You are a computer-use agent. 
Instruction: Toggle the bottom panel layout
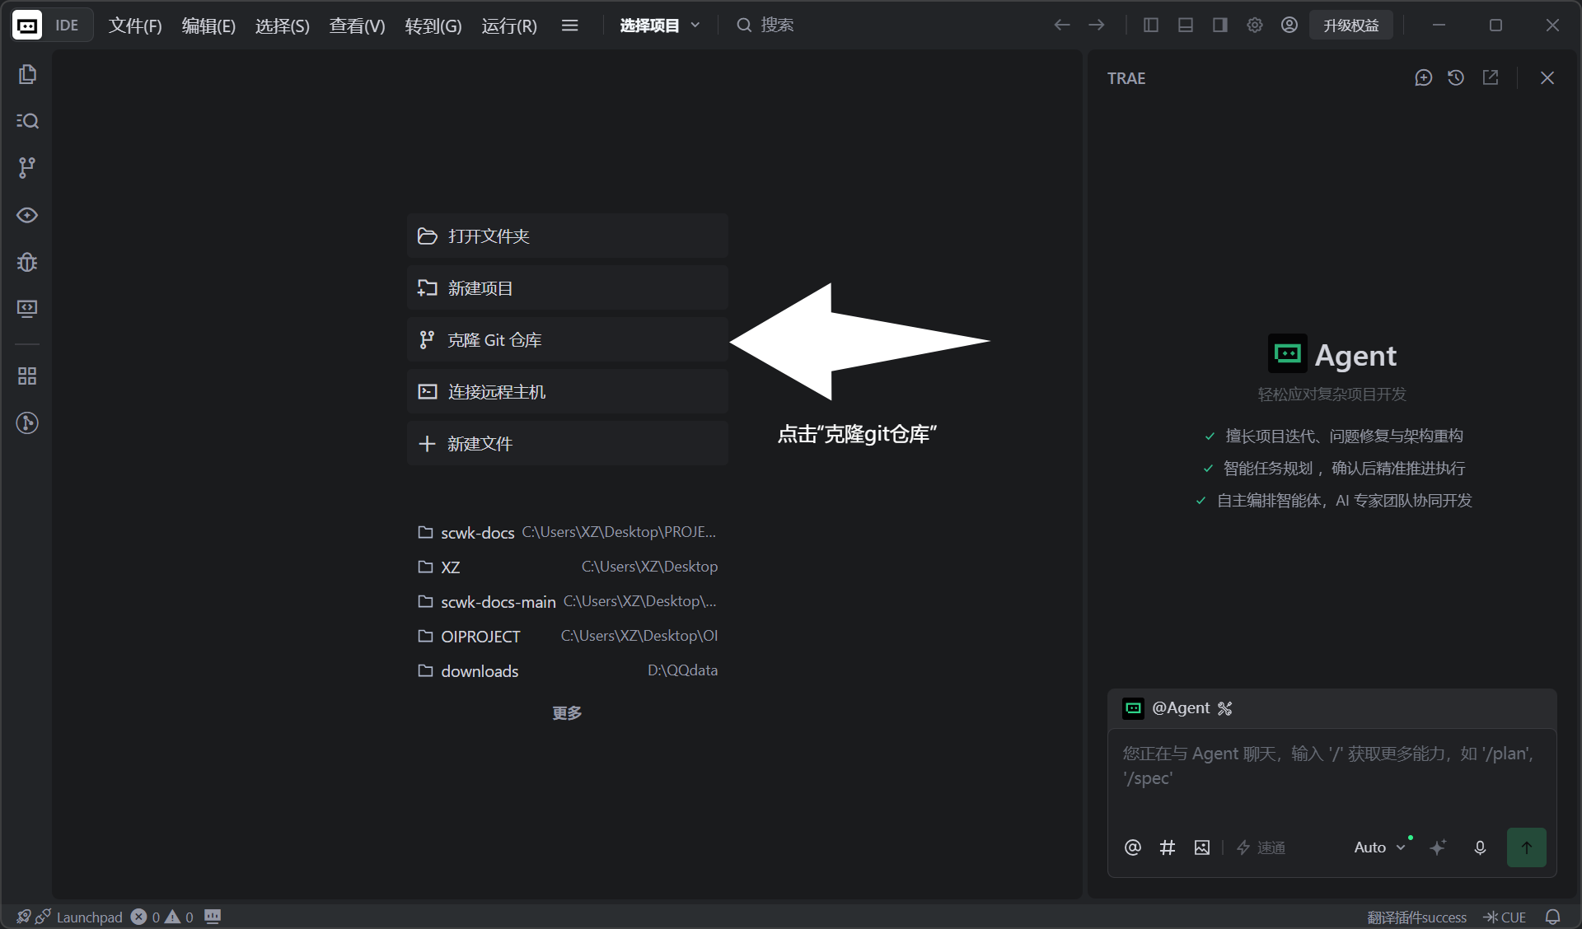coord(1186,26)
